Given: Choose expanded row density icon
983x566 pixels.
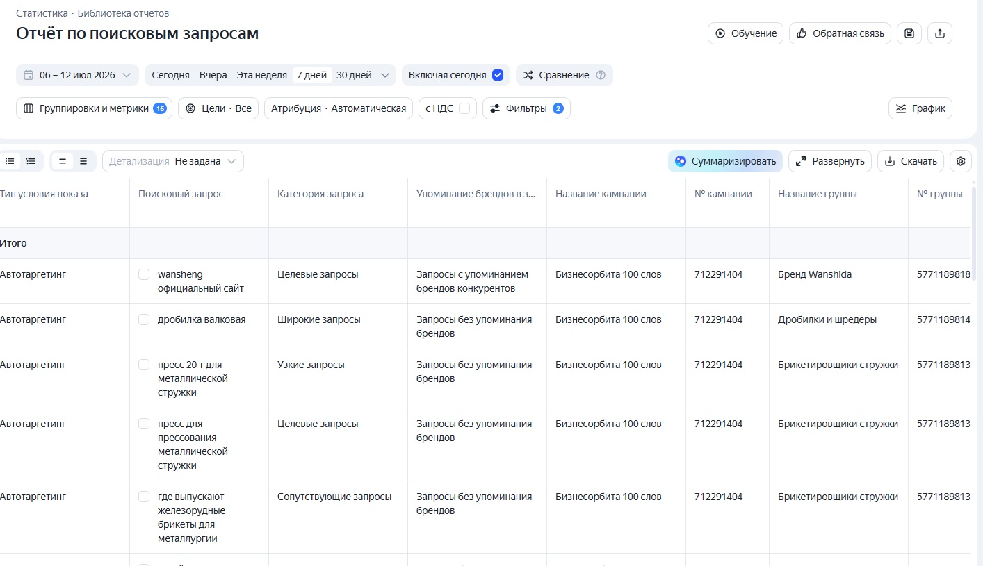Looking at the screenshot, I should 83,161.
